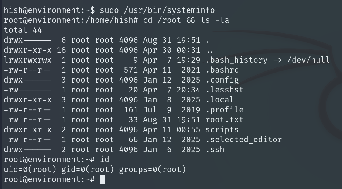Screen dimensions: 342x189
Task: Click the .lesshst file name
Action: [225, 90]
